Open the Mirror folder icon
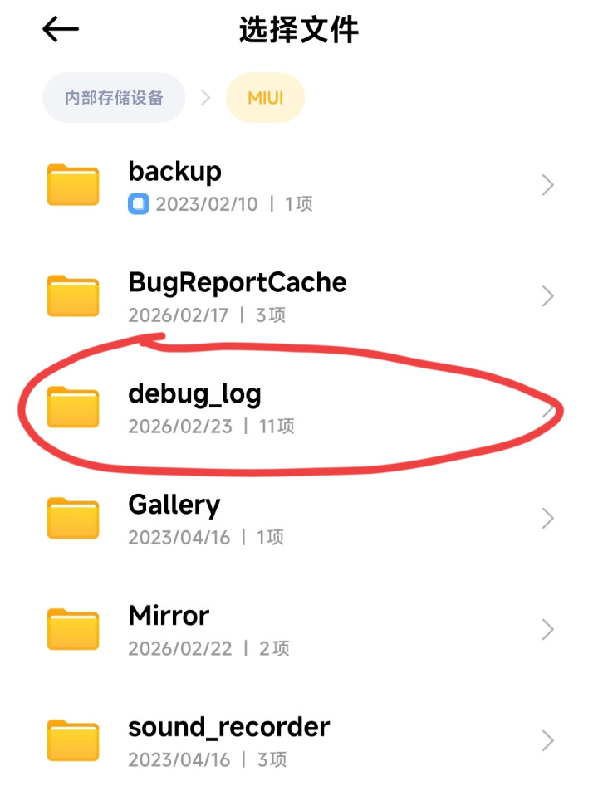 pos(73,629)
